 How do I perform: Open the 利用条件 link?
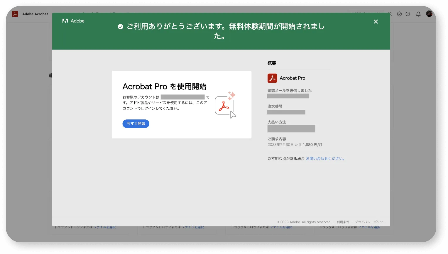(343, 222)
